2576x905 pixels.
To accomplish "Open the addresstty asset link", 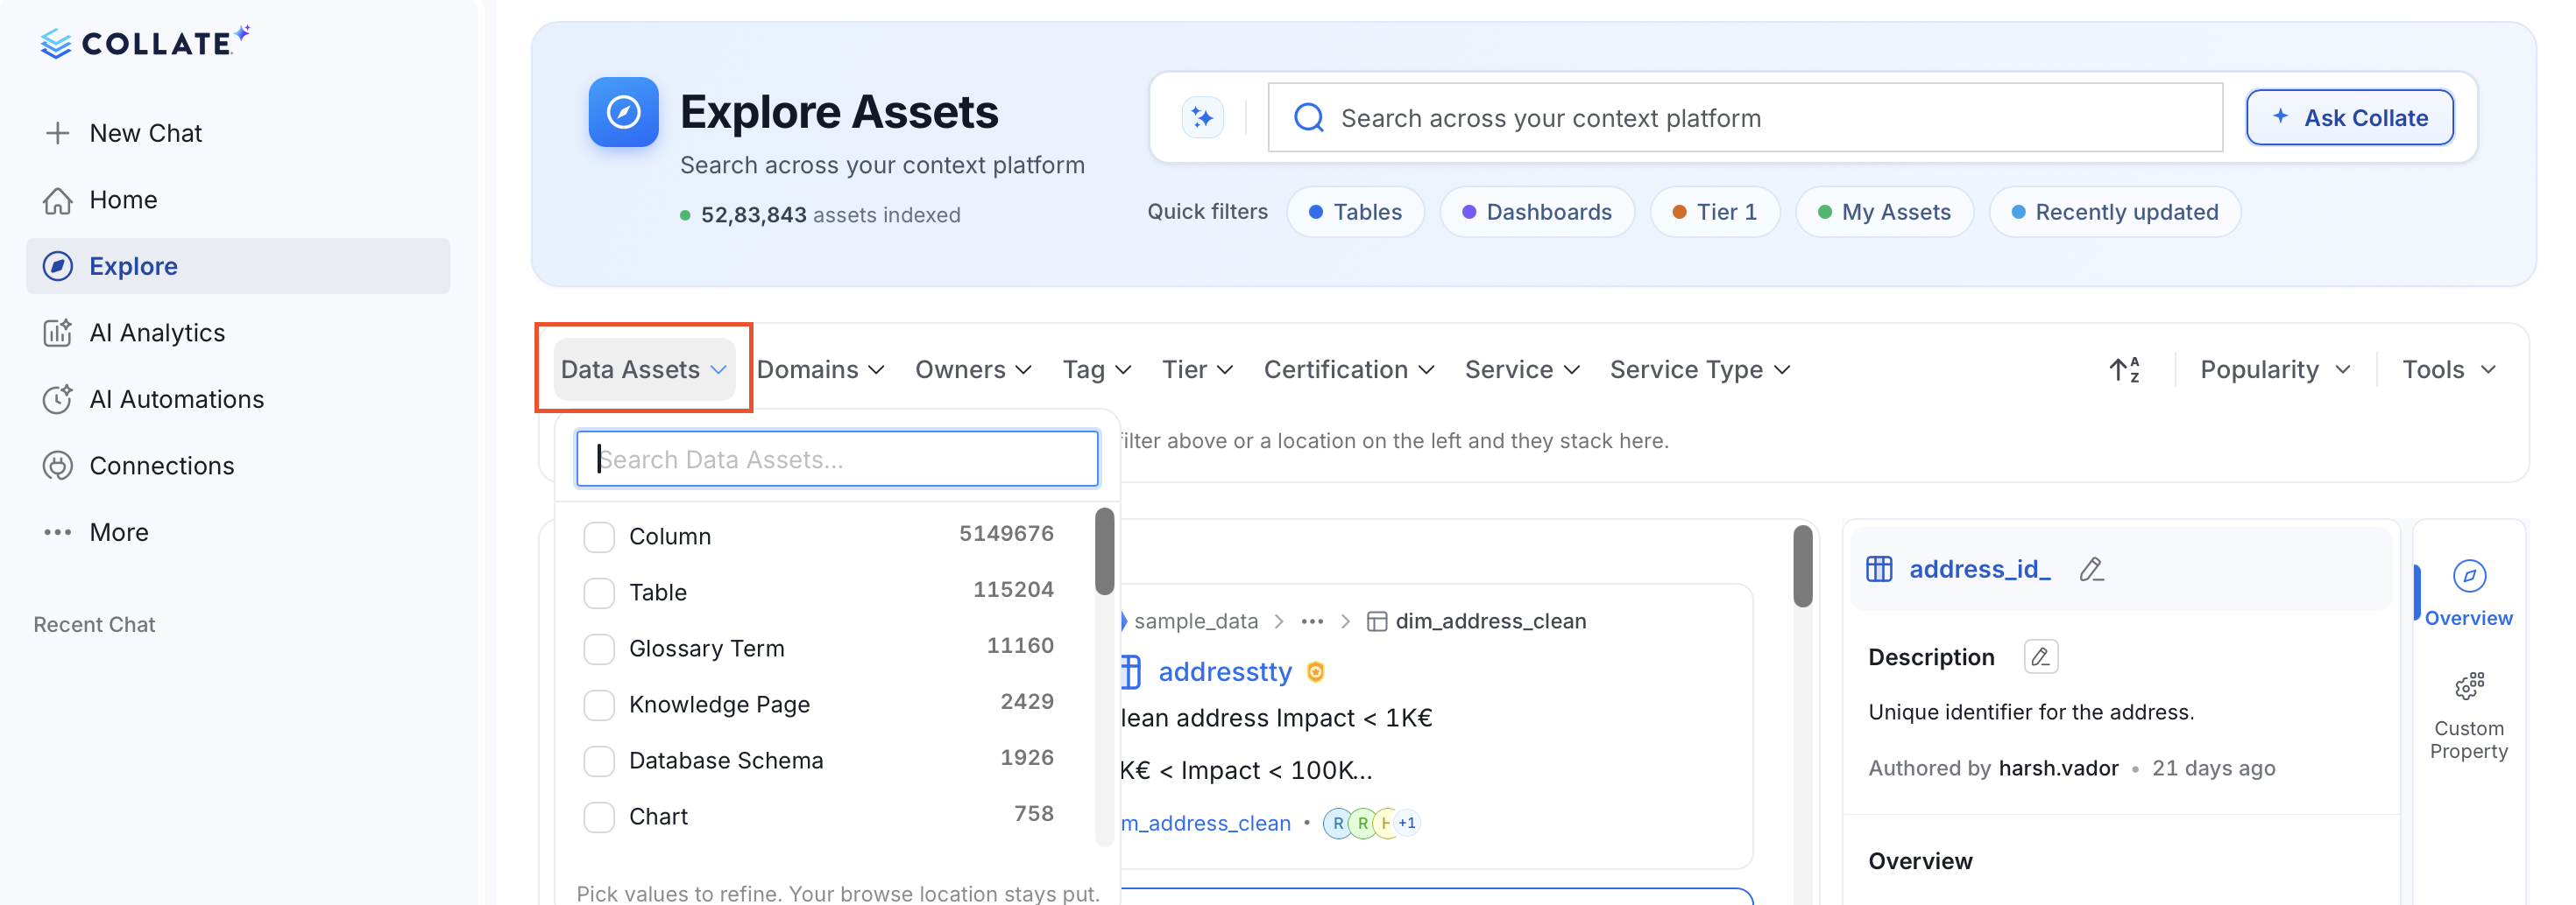I will pyautogui.click(x=1225, y=672).
